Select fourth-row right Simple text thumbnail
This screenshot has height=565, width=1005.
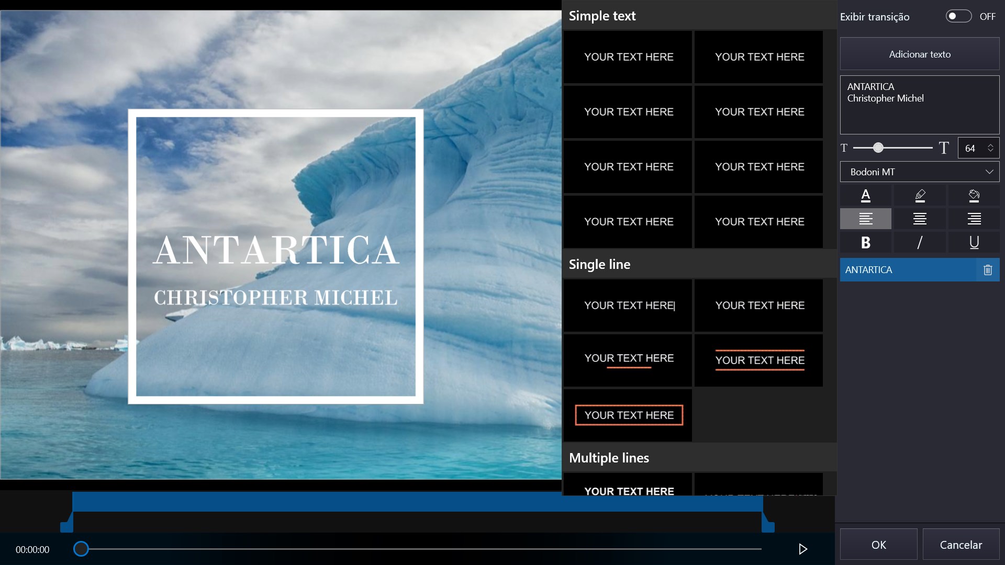pyautogui.click(x=759, y=222)
